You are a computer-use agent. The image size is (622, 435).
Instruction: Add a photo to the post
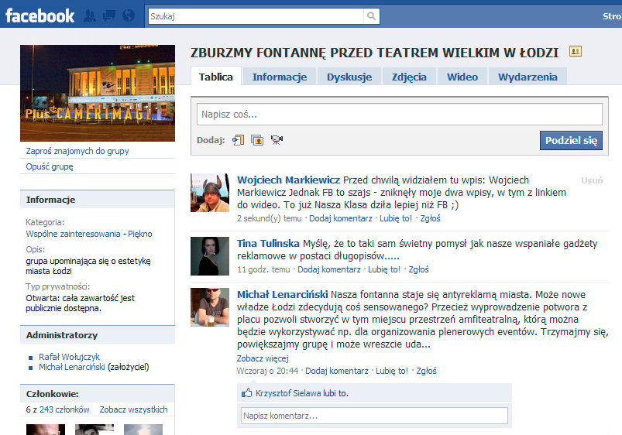point(257,140)
